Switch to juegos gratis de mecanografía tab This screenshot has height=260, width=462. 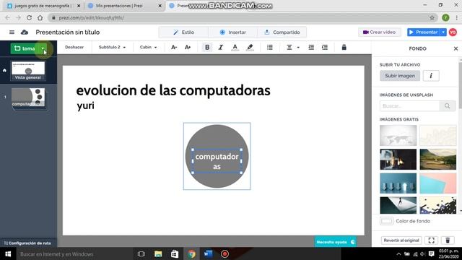43,6
